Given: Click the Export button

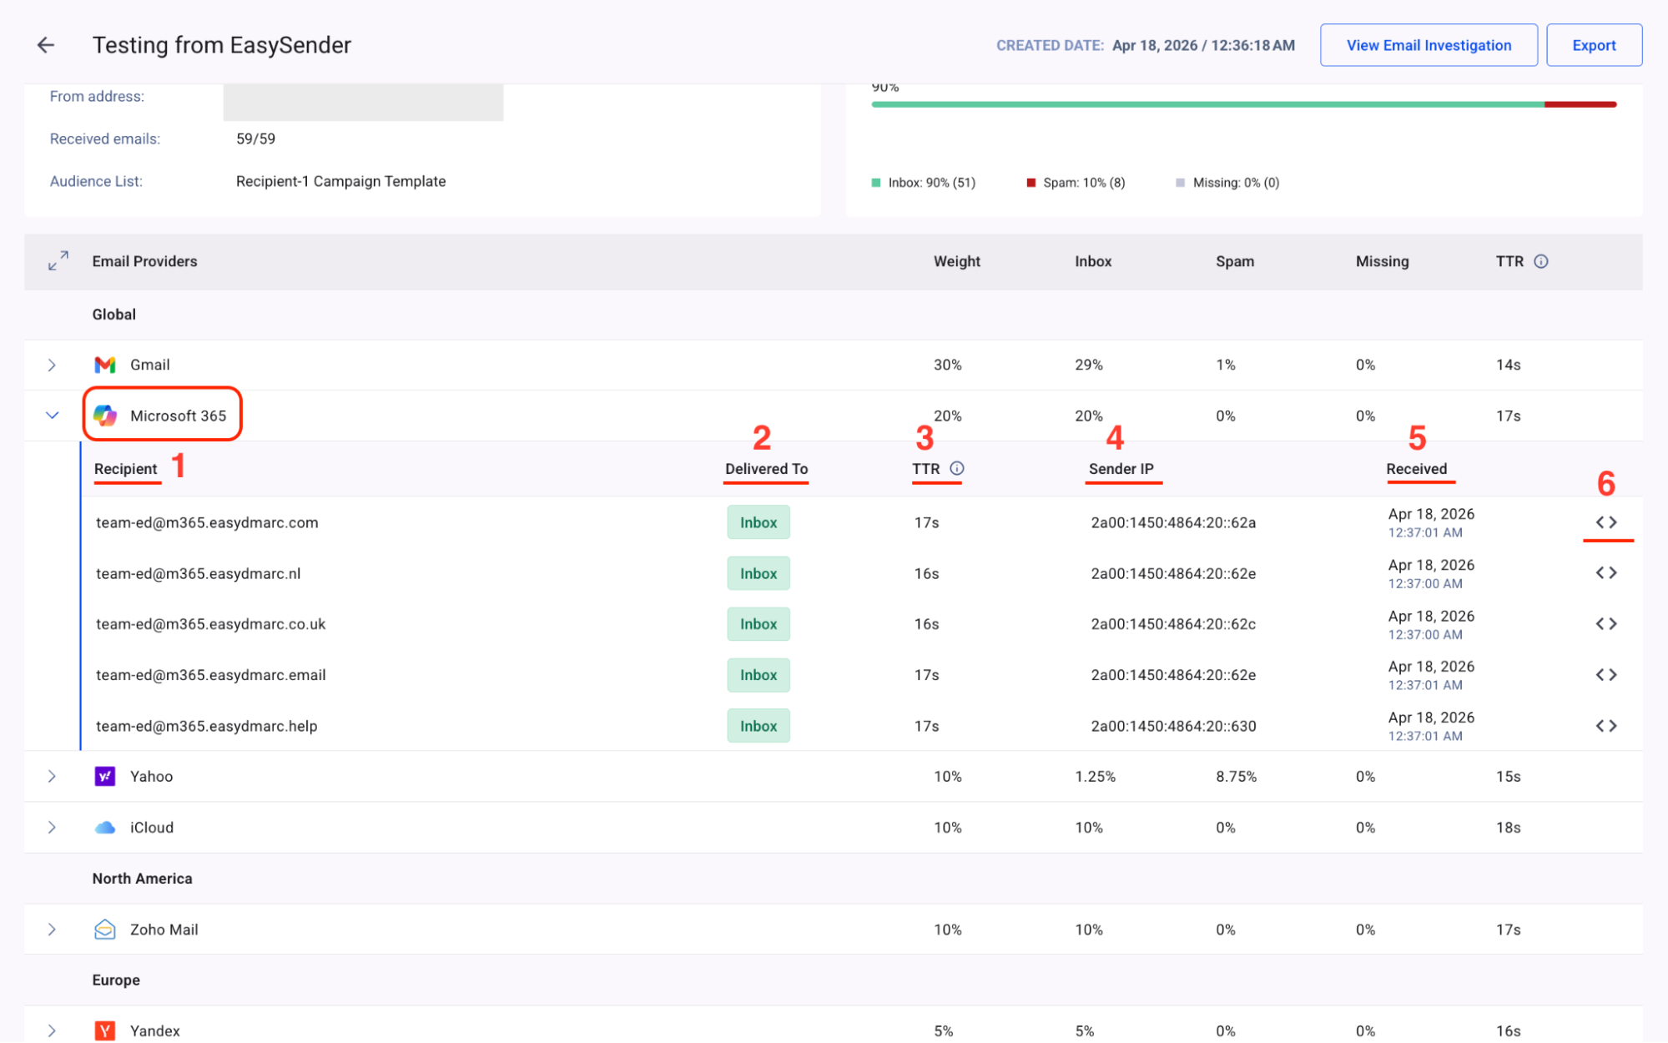Looking at the screenshot, I should [1593, 45].
